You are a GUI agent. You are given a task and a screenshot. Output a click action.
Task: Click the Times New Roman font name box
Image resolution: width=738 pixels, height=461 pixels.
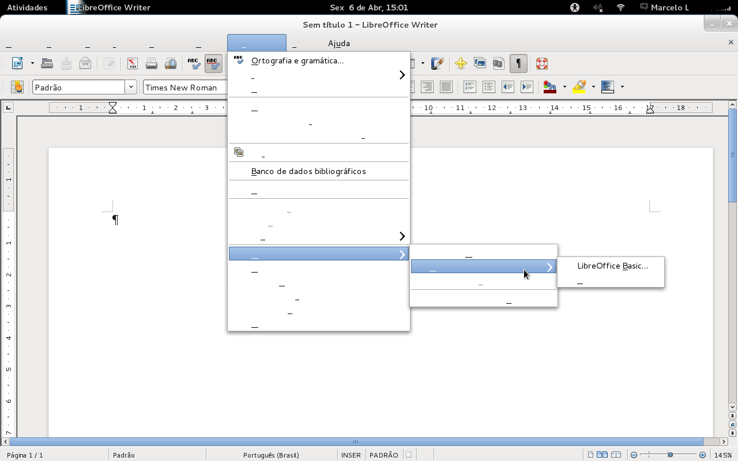click(186, 87)
